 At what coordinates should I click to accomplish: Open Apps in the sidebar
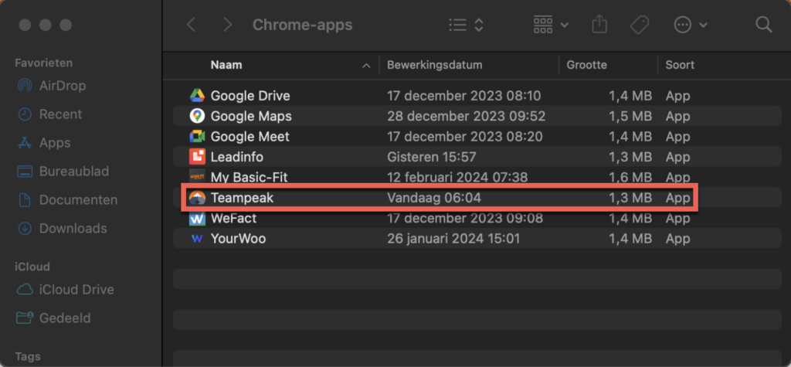click(x=55, y=143)
